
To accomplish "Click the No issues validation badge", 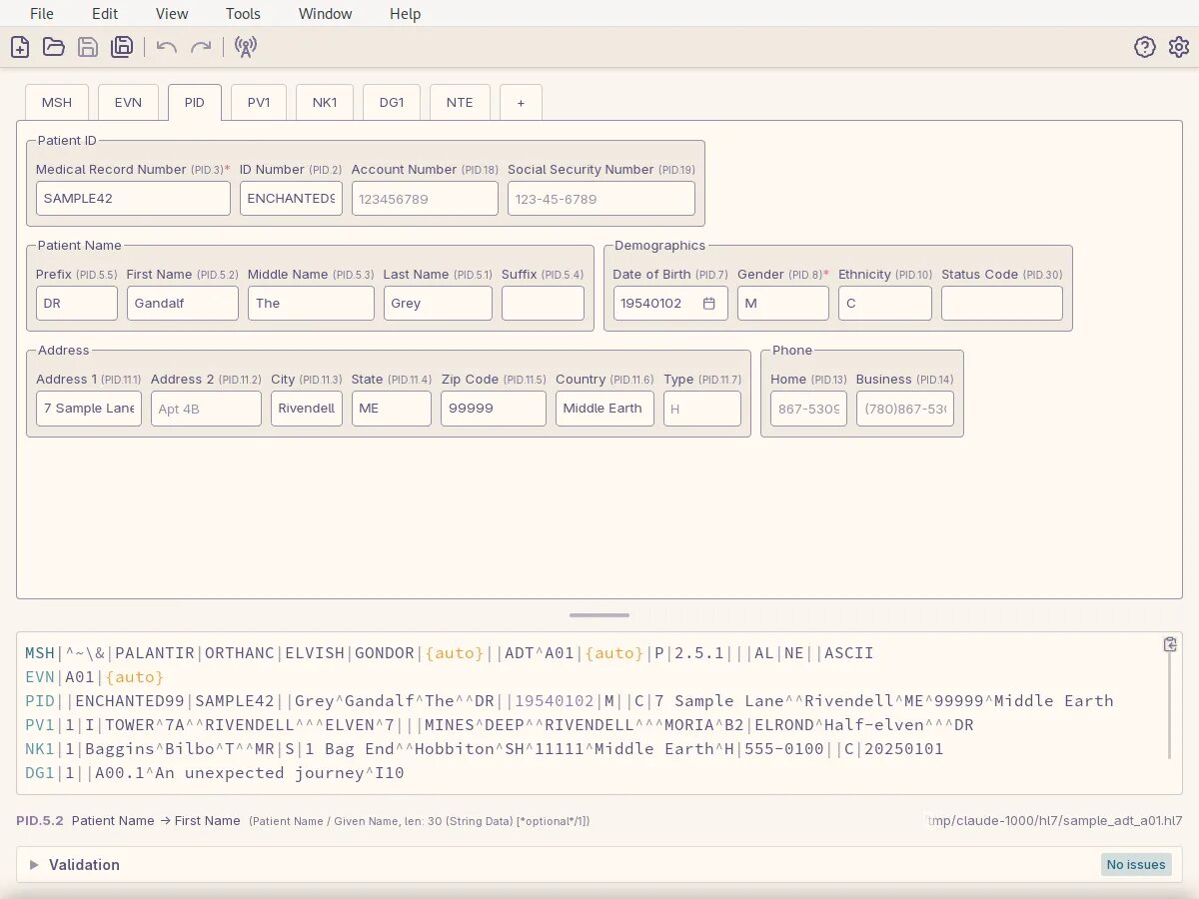I will 1136,865.
